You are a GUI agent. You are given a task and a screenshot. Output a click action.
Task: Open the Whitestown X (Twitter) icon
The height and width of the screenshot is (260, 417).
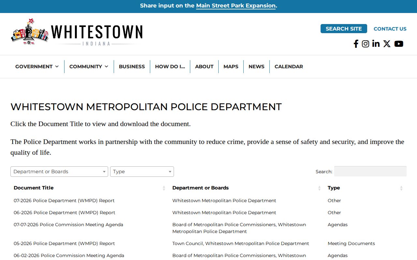click(387, 44)
